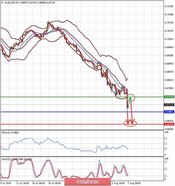Select the green 0.67450 price label

[x=168, y=97]
